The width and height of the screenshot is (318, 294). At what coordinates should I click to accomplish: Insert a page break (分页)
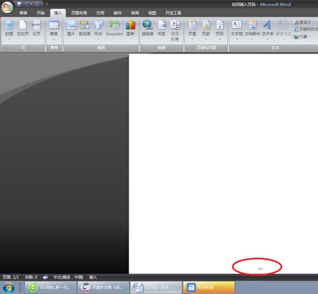pyautogui.click(x=36, y=29)
